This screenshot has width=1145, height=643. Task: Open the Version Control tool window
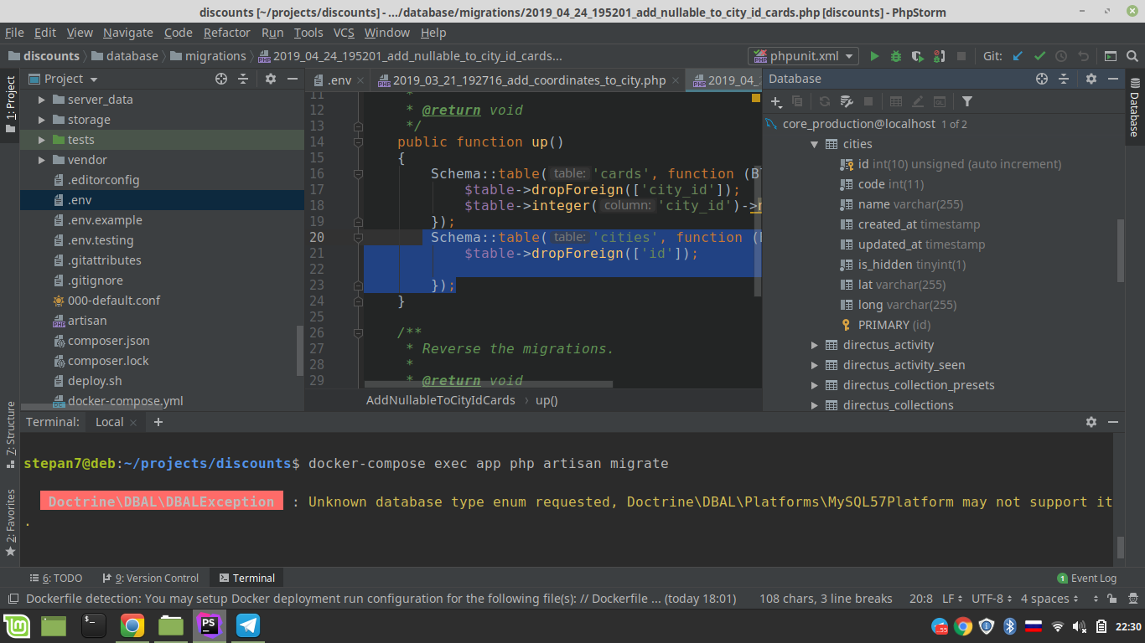pos(150,578)
